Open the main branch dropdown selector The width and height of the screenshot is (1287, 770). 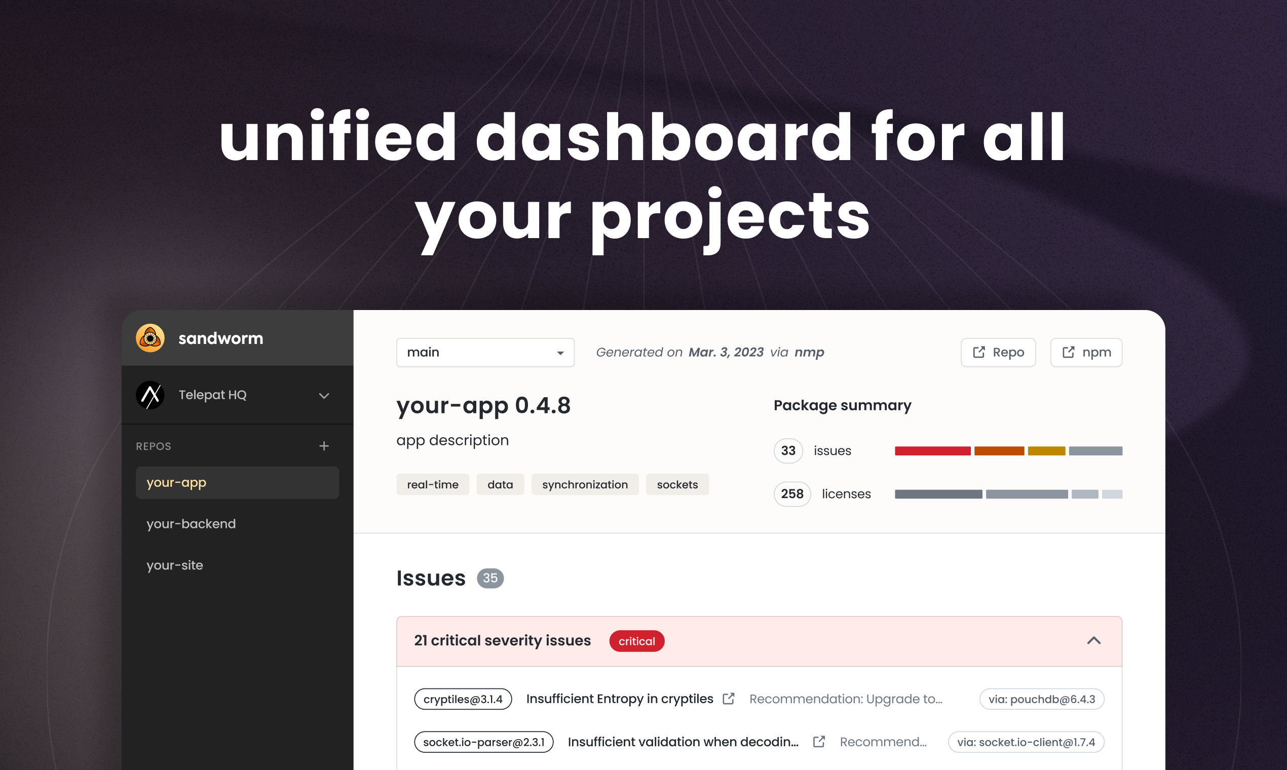coord(483,353)
